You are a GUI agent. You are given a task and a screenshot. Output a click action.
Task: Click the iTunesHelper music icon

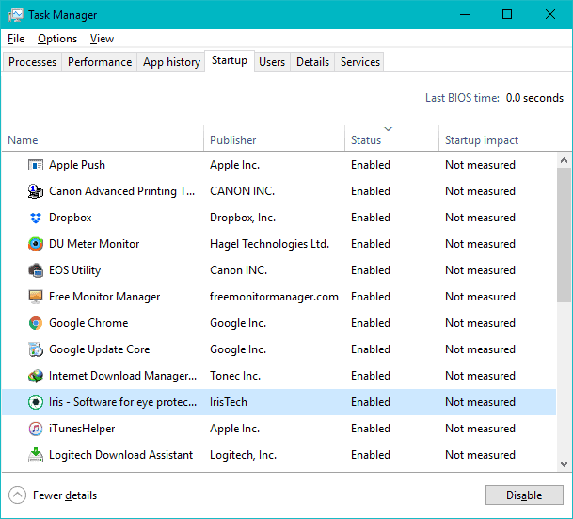pos(36,429)
